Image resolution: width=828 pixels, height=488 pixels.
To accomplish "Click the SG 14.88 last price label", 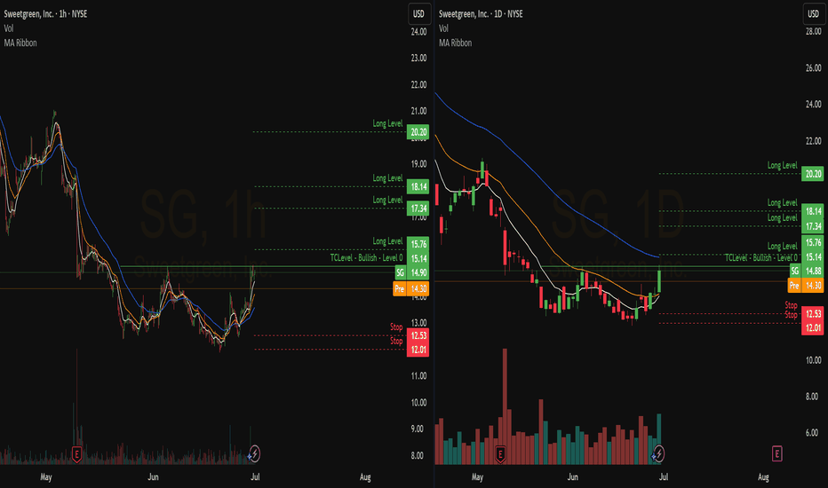I will tap(807, 271).
